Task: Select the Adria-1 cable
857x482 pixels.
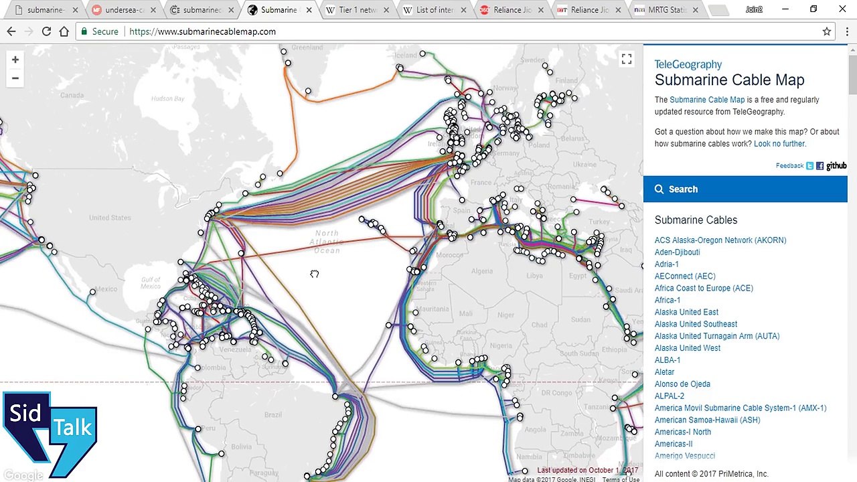Action: pyautogui.click(x=666, y=264)
